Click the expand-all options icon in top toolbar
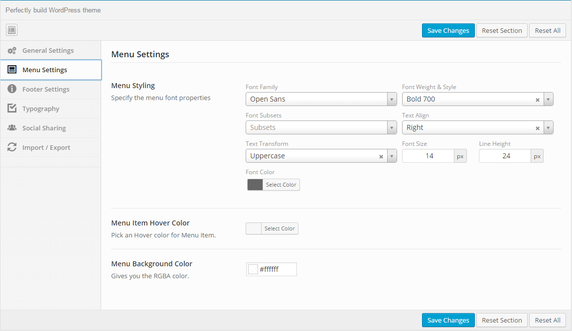The height and width of the screenshot is (331, 572). click(x=12, y=30)
